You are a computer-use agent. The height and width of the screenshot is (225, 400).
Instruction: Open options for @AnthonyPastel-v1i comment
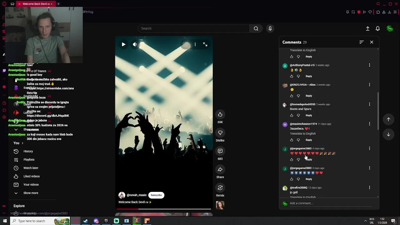tap(369, 65)
